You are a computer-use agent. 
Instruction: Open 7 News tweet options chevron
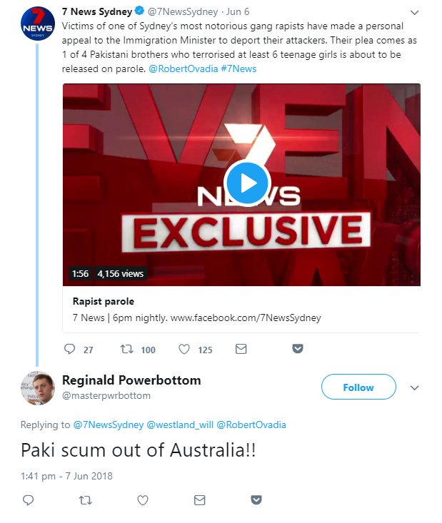[x=414, y=14]
